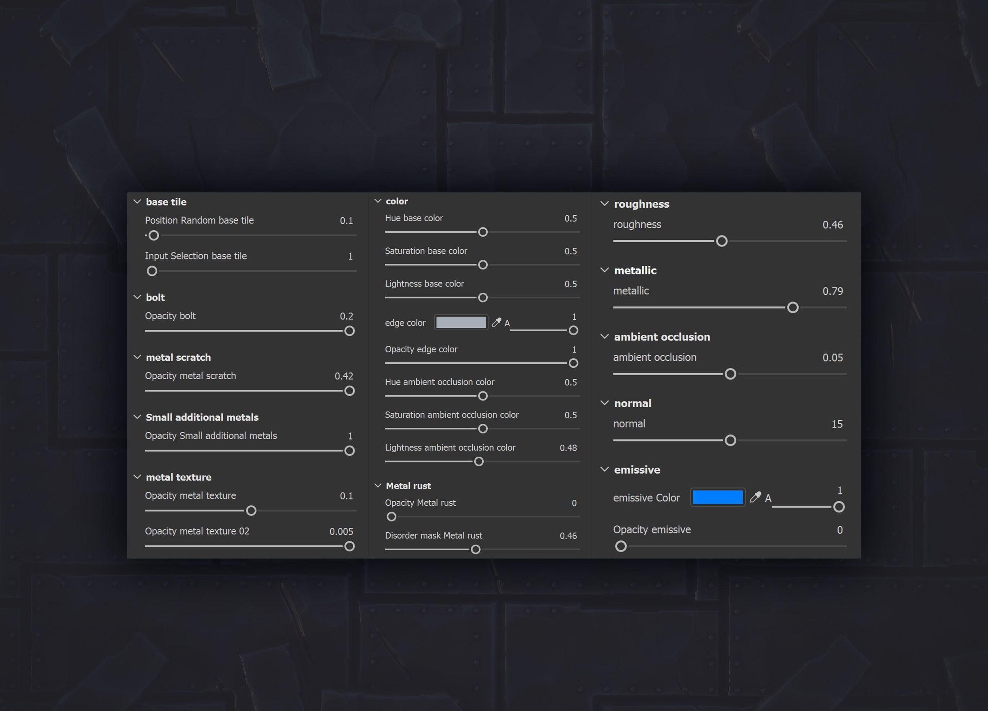The width and height of the screenshot is (988, 711).
Task: Click the 'Opacity Metal rust' label
Action: [x=420, y=502]
